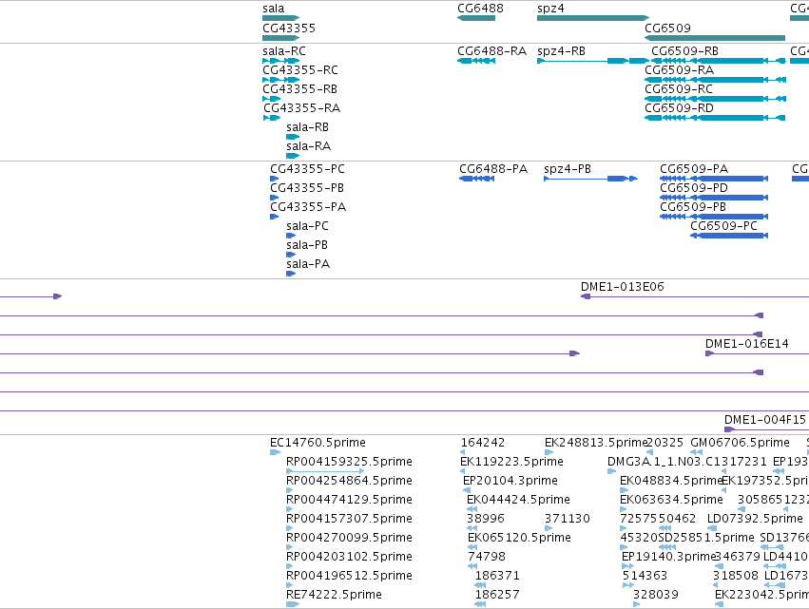Click the RP004196512.5prime EST

point(289,585)
